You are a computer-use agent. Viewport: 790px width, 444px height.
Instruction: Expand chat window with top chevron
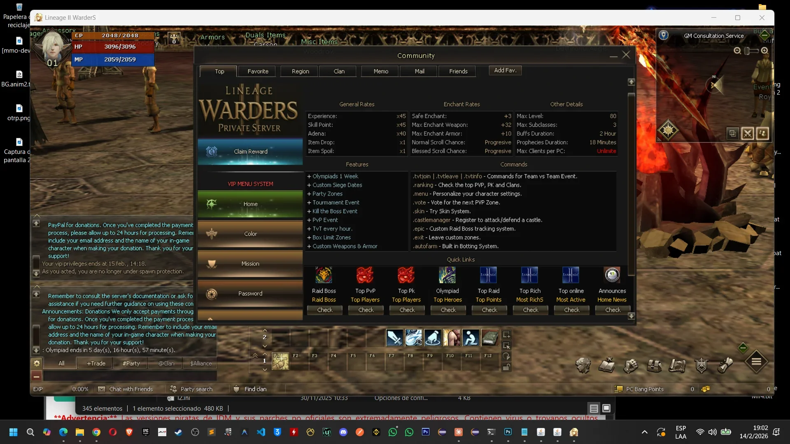(37, 216)
